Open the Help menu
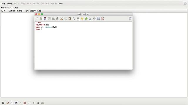Image resolution: width=188 pixels, height=105 pixels. tap(61, 4)
